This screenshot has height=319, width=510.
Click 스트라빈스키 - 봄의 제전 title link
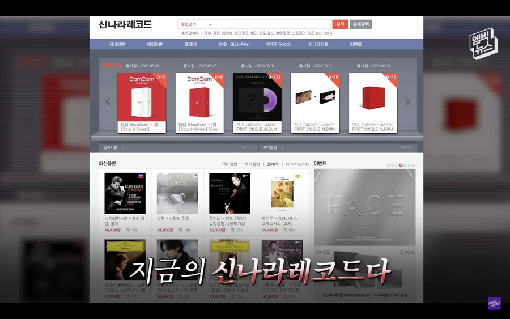[x=125, y=221]
